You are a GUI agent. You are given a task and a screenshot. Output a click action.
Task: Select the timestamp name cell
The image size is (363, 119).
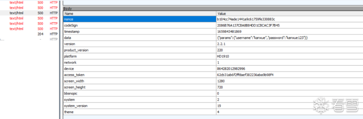pos(139,31)
